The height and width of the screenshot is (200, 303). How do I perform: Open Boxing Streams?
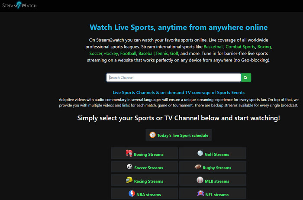[145, 153]
